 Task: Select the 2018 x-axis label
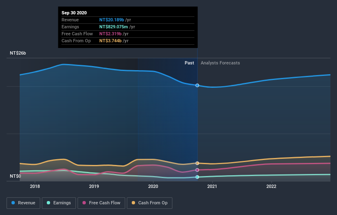point(35,186)
